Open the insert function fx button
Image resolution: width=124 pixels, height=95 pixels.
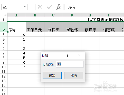58,7
